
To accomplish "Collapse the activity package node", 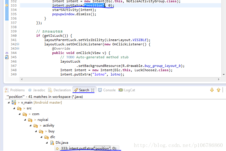I will 31,125.
